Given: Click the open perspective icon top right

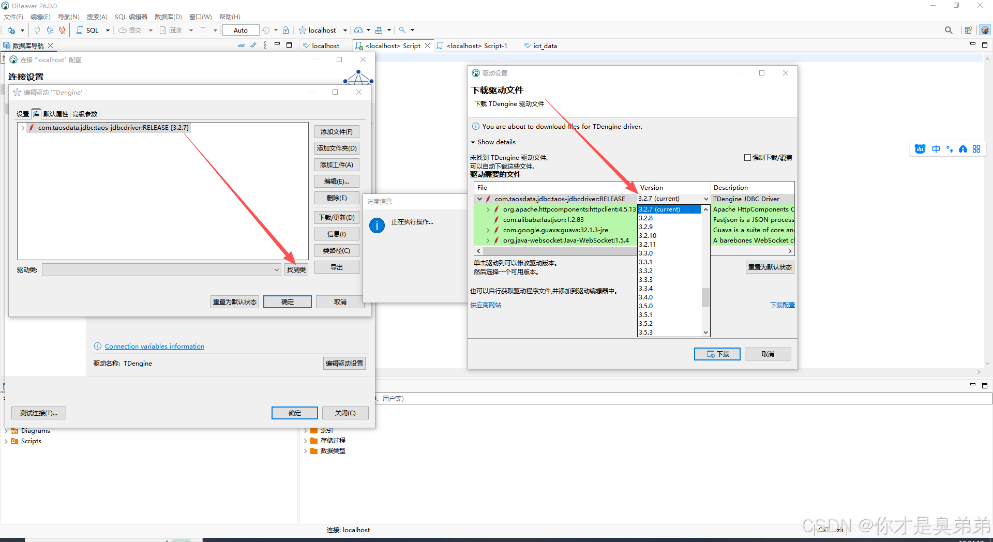Looking at the screenshot, I should coord(969,31).
